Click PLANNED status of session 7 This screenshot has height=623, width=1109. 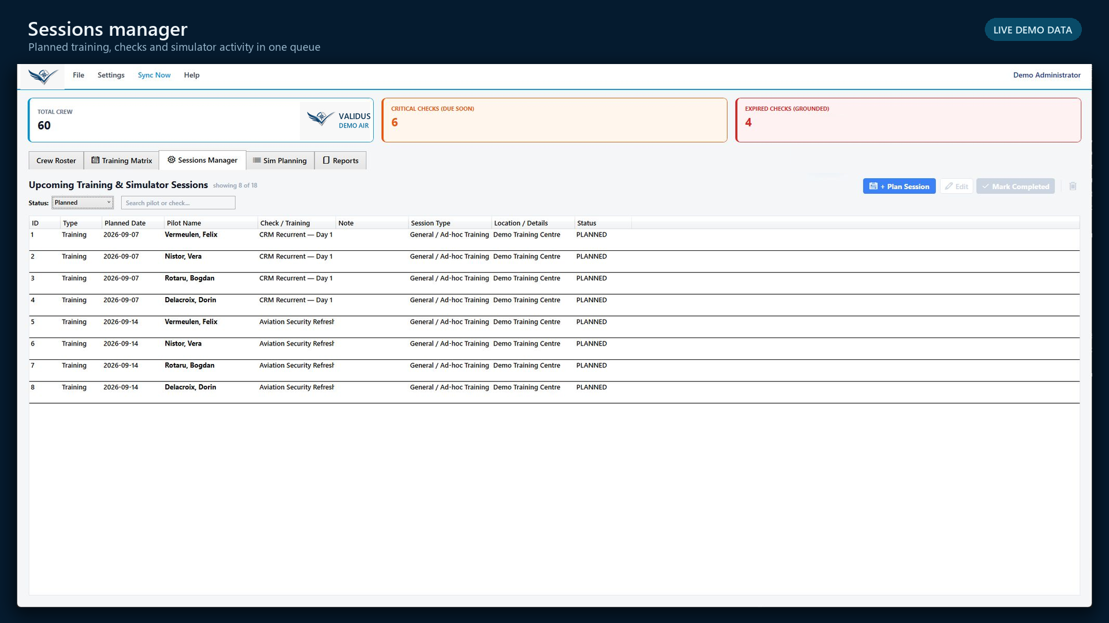pyautogui.click(x=591, y=366)
